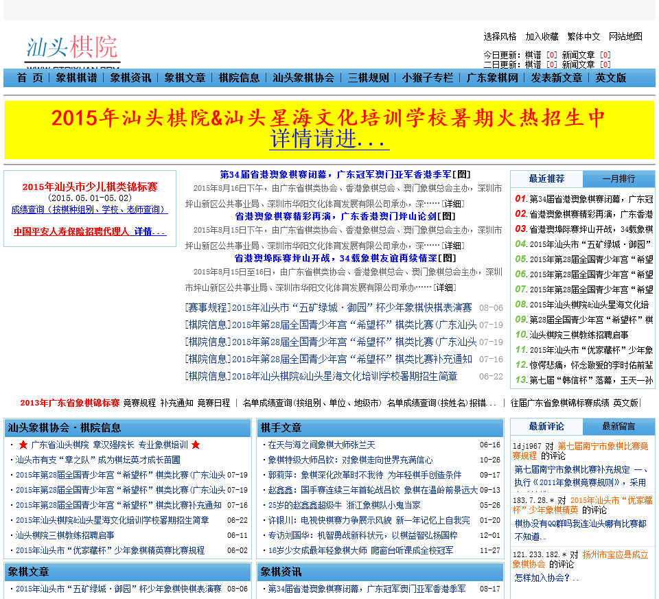Open 优家藏杯 比赛规程 dated 06-02

(x=110, y=551)
